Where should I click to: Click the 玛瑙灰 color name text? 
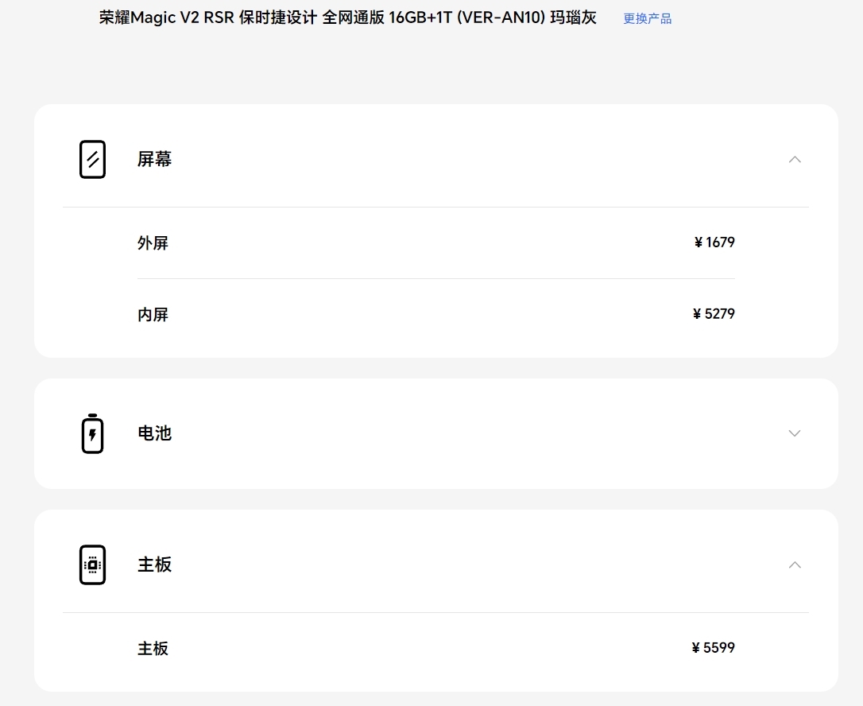573,17
